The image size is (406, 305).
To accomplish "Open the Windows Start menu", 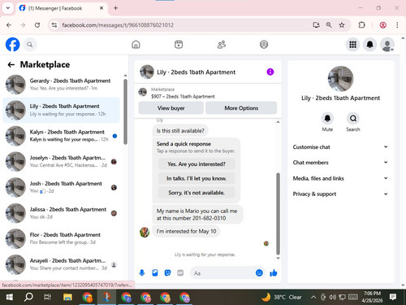I will tap(10, 297).
